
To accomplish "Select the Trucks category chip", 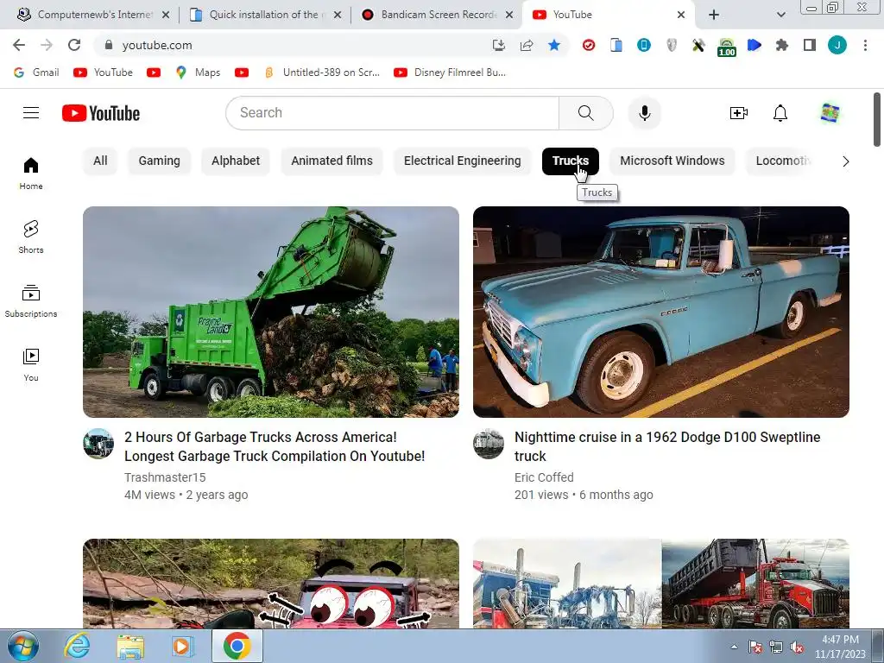I will tap(571, 161).
